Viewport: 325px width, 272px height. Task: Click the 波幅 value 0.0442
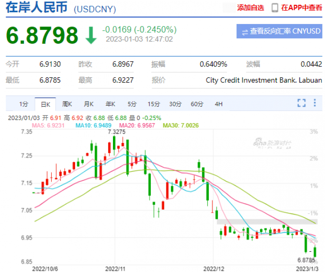pos(311,64)
